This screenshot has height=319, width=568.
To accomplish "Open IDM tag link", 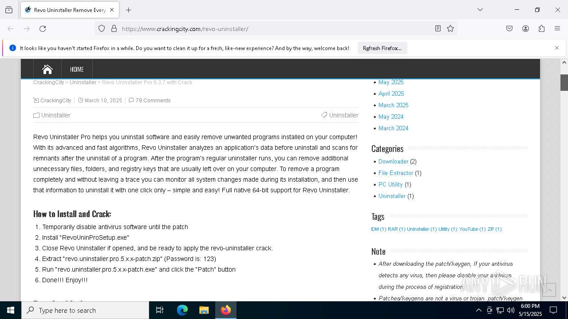I will point(379,230).
